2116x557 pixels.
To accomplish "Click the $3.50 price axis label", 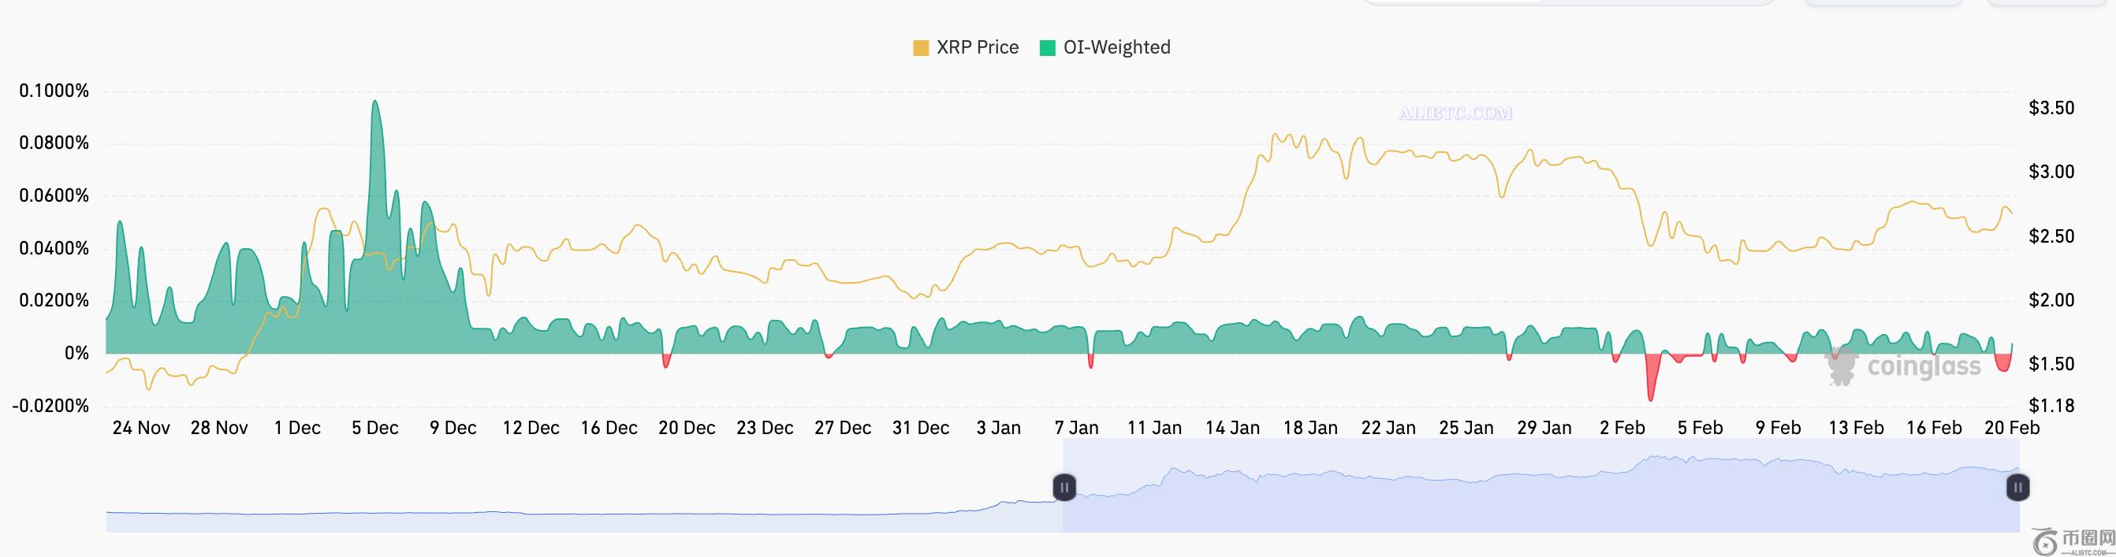I will coord(2051,108).
